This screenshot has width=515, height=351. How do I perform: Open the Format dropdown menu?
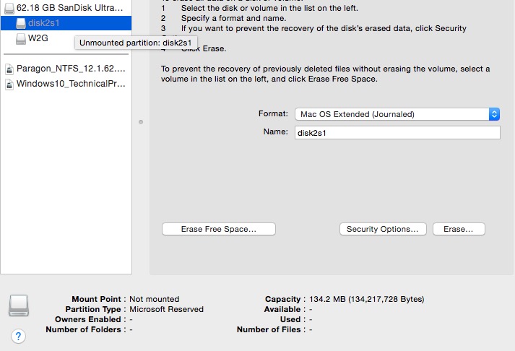tap(397, 114)
